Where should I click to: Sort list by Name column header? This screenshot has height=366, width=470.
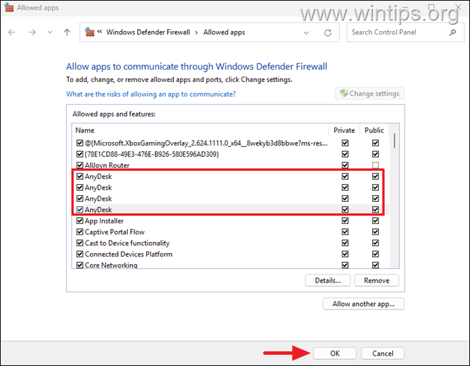coord(201,130)
